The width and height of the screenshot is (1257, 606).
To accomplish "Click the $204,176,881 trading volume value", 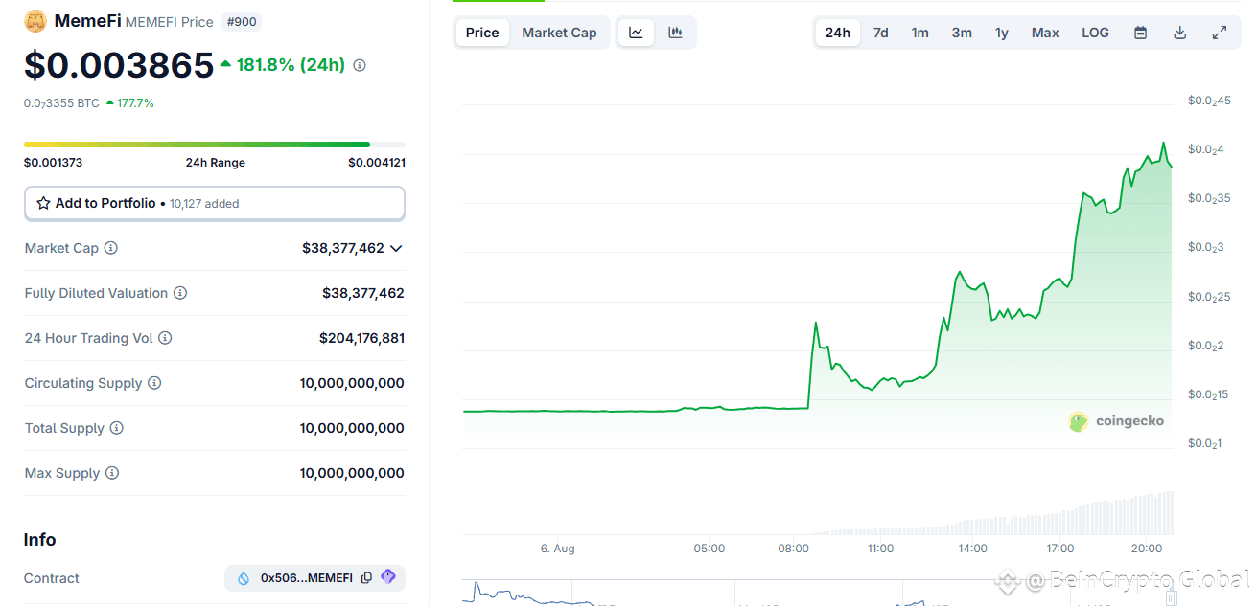I will coord(361,338).
